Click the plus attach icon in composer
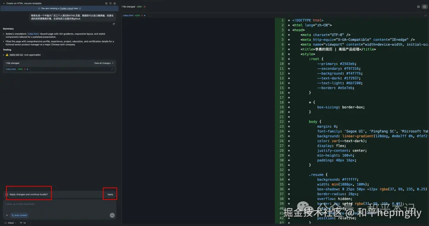This screenshot has height=226, width=429. click(7, 215)
